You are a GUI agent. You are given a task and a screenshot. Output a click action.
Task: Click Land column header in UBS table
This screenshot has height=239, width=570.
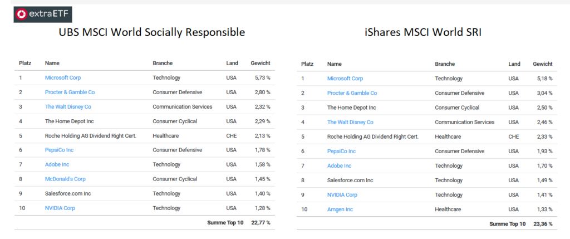tap(232, 63)
